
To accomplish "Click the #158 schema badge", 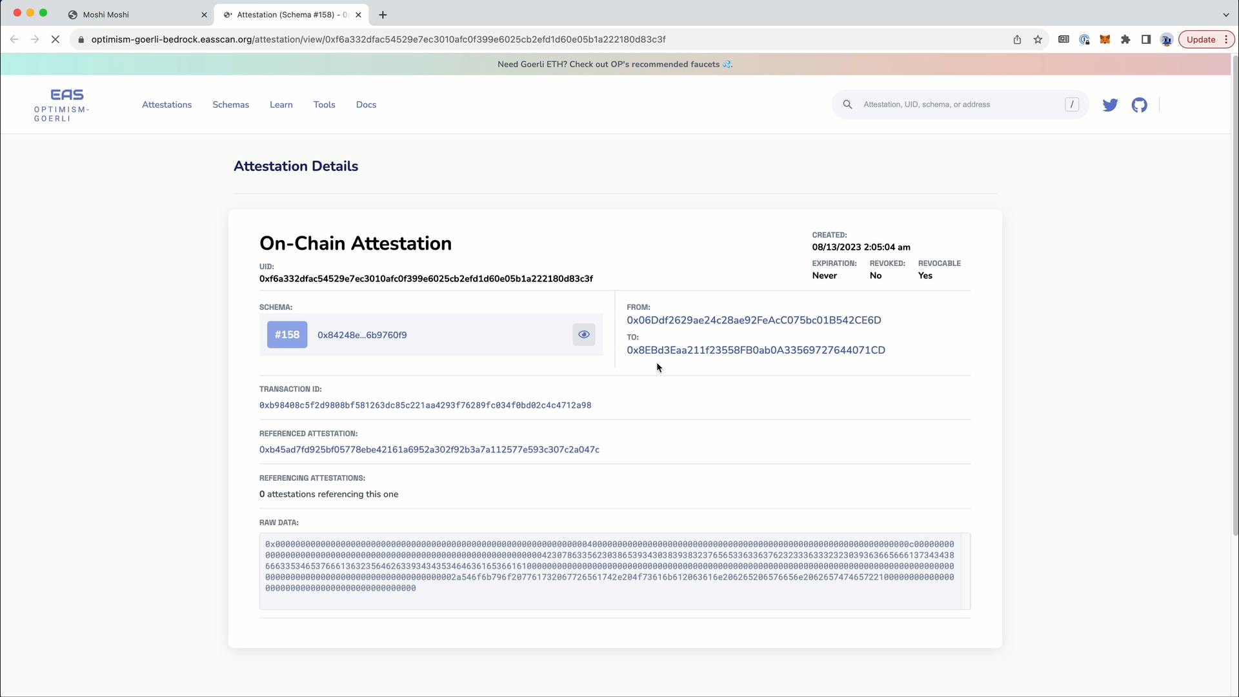I will (x=287, y=334).
